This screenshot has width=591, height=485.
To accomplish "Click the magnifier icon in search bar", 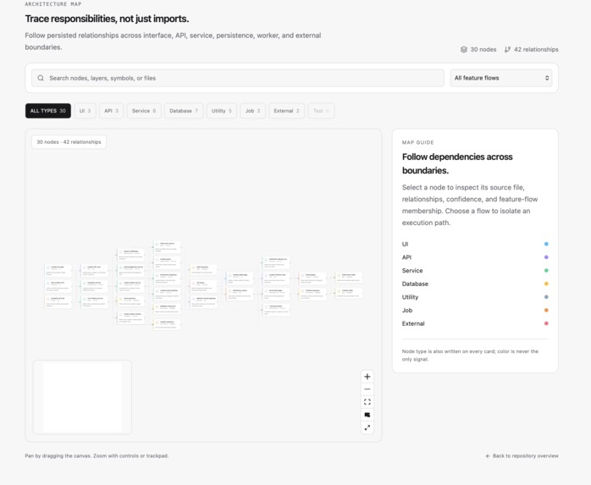I will coord(41,78).
